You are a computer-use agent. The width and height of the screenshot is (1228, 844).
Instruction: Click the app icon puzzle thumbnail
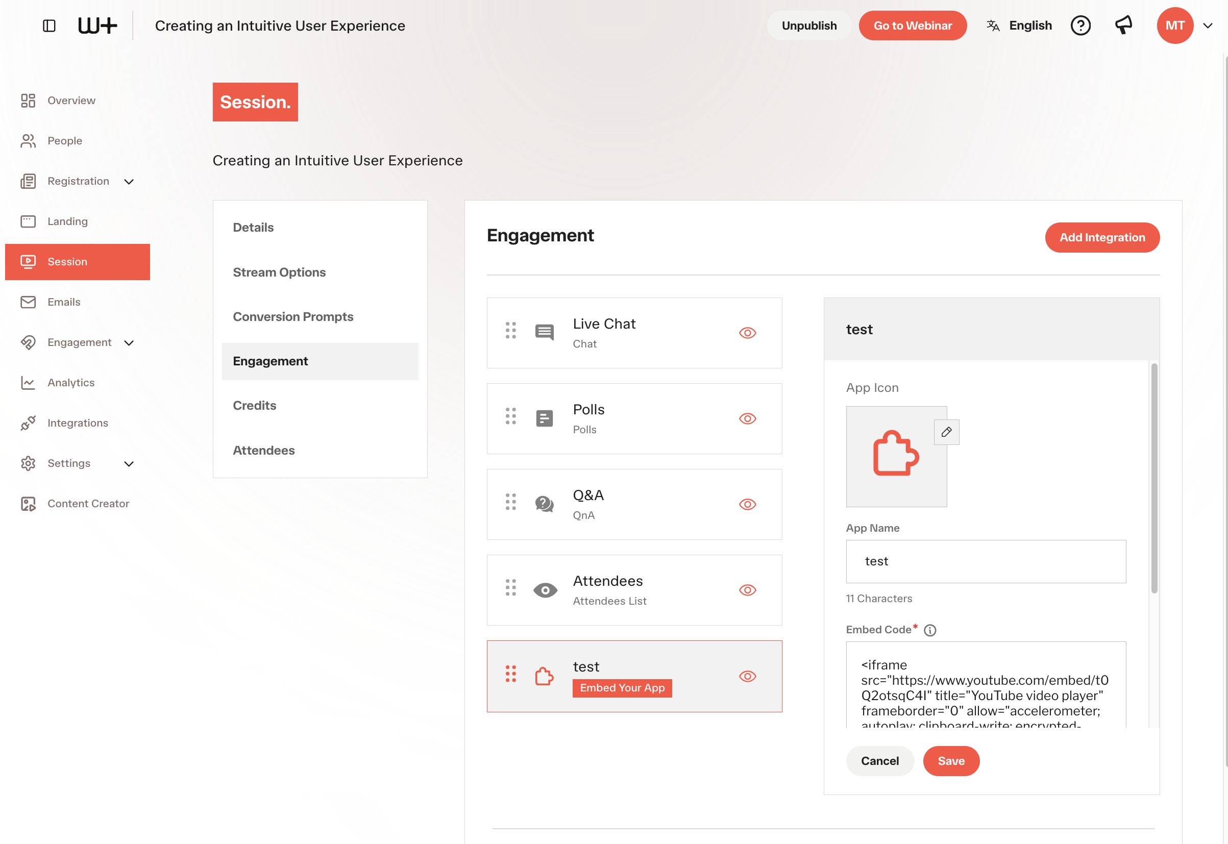[896, 456]
